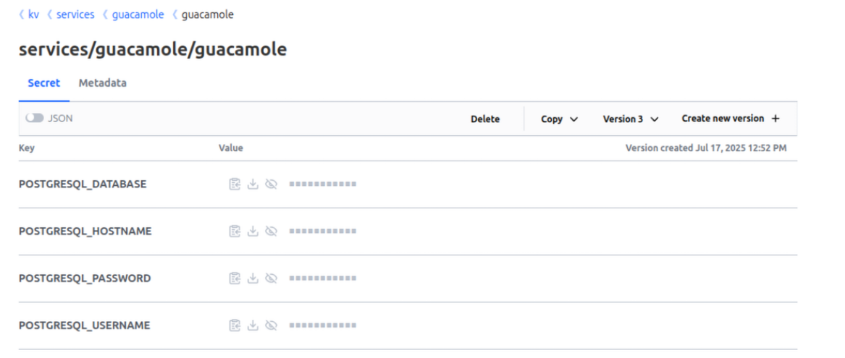This screenshot has width=845, height=358.
Task: Copy the POSTGRESQL_HOSTNAME value to clipboard
Action: point(235,231)
